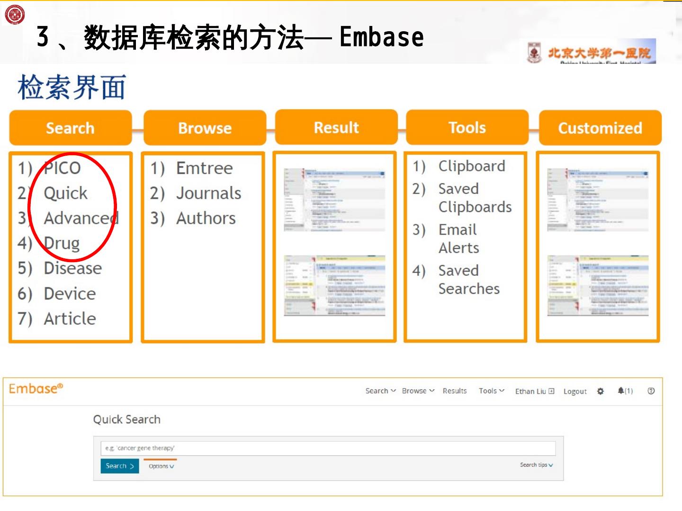
Task: Click the lower Customized screenshot thumbnail
Action: [x=598, y=286]
